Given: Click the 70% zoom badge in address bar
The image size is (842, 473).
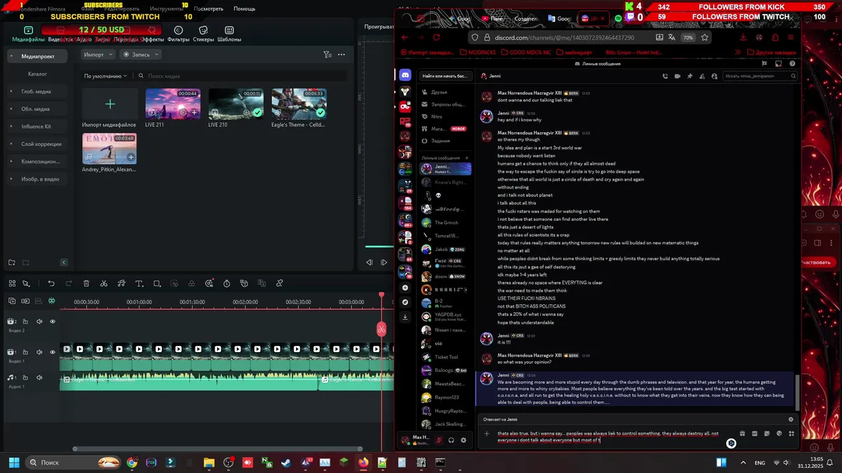Looking at the screenshot, I should tap(688, 37).
